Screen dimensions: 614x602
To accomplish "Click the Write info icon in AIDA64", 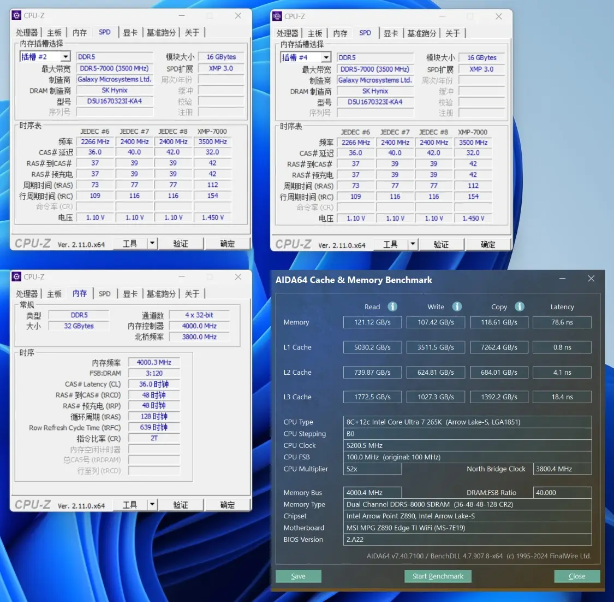I will (x=457, y=306).
